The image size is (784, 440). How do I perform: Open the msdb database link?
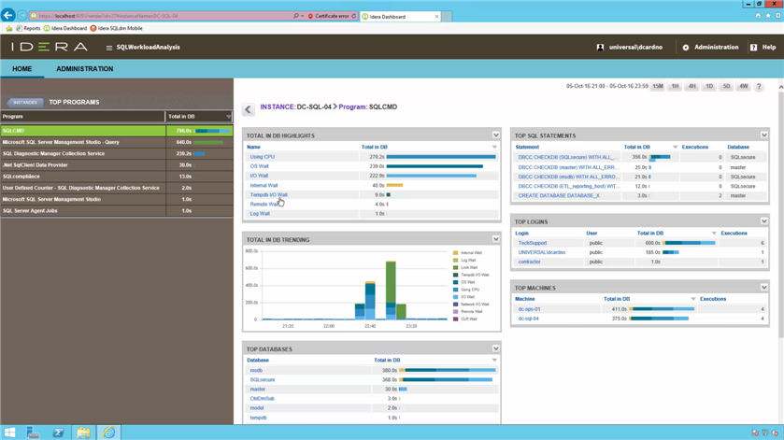[x=256, y=371]
